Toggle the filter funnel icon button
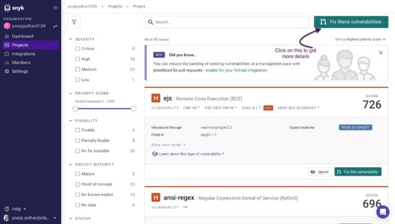 (74, 22)
